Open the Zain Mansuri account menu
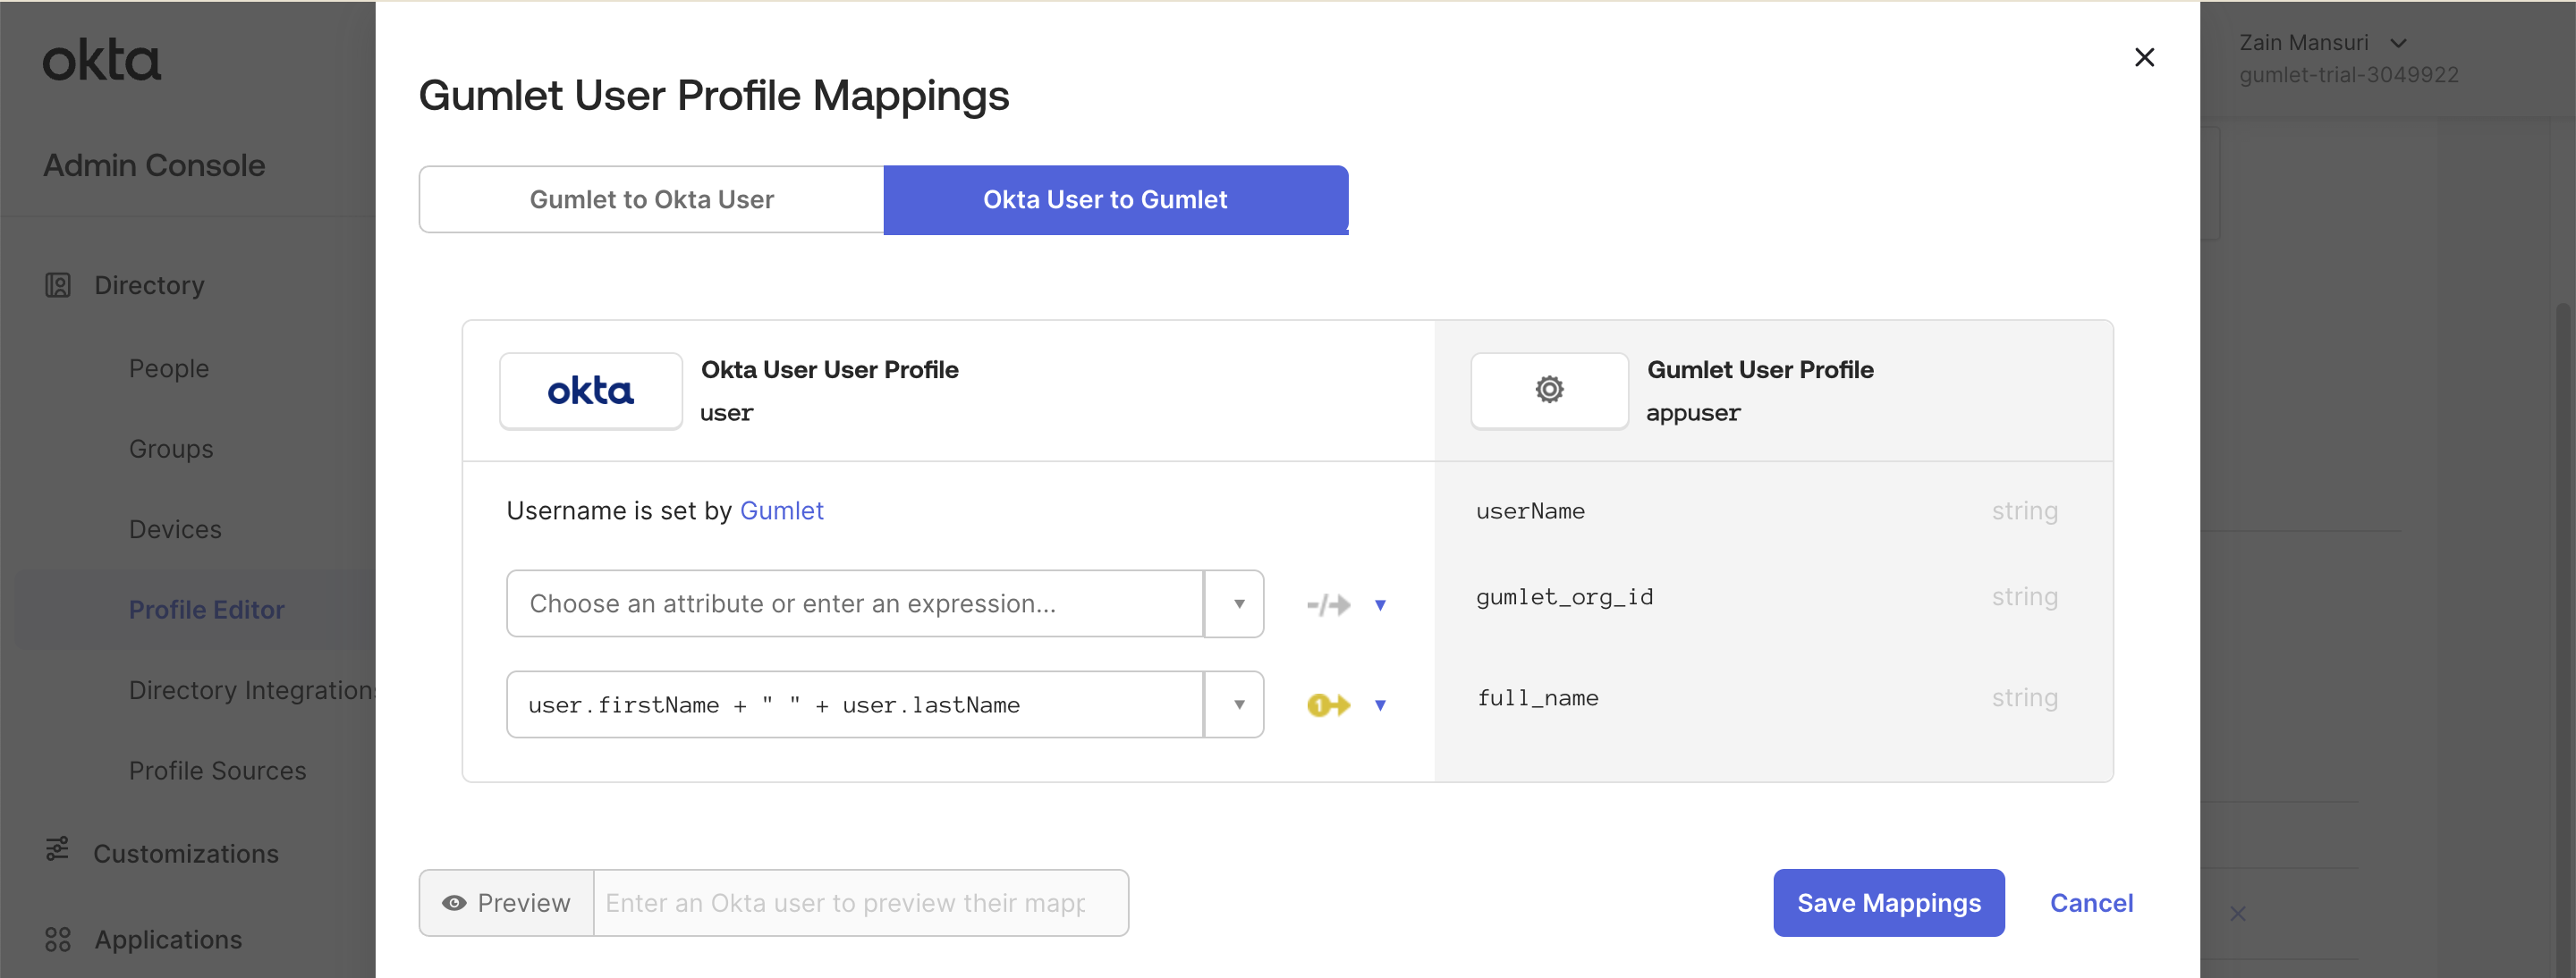The height and width of the screenshot is (978, 2576). point(2322,43)
